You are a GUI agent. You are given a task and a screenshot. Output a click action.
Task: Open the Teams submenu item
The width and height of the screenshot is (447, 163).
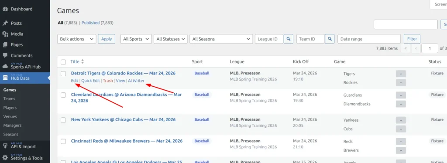coord(9,98)
